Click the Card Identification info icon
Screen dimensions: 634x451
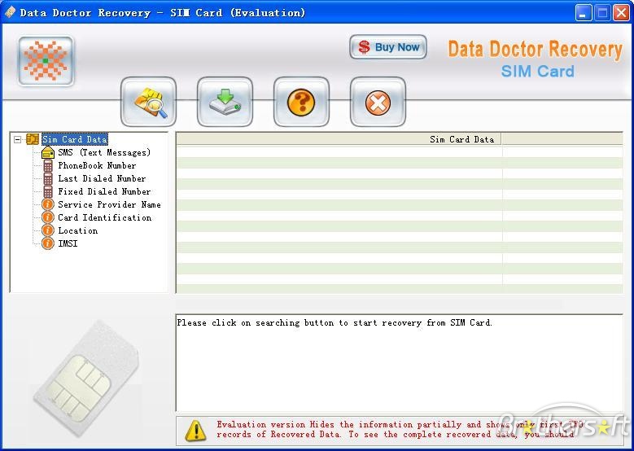[x=48, y=217]
